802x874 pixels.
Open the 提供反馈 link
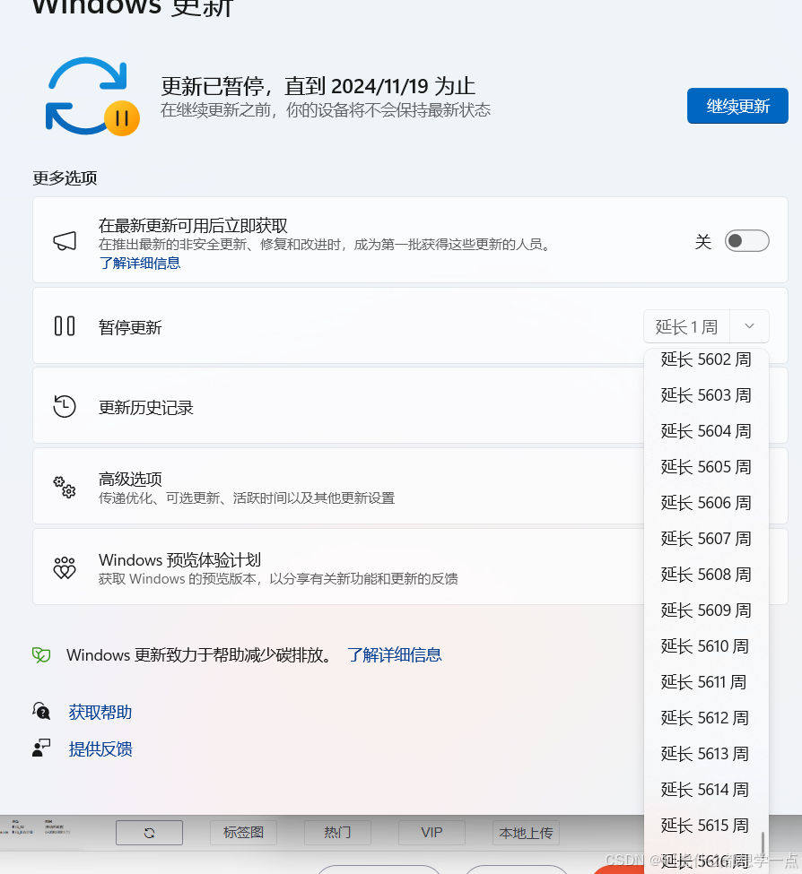[x=100, y=749]
